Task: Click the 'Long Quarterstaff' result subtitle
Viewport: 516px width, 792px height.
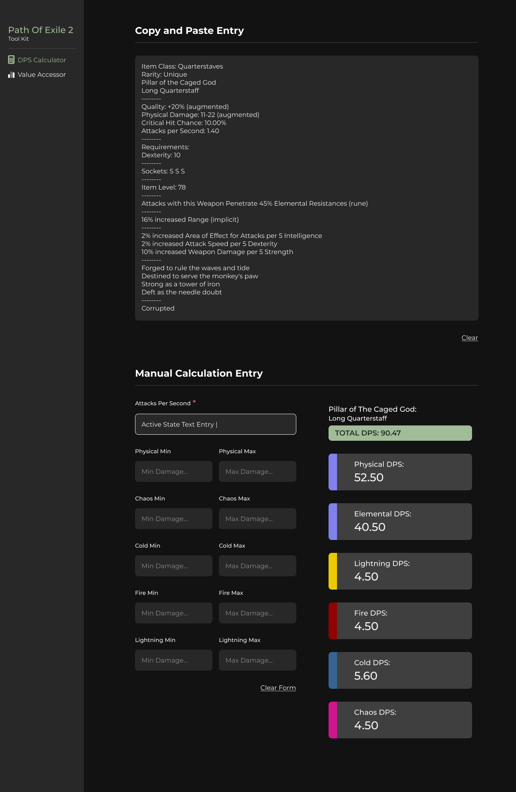Action: click(358, 418)
